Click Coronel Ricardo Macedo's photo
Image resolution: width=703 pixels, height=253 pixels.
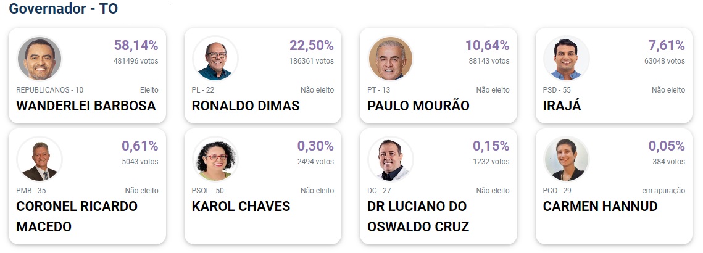pos(39,159)
